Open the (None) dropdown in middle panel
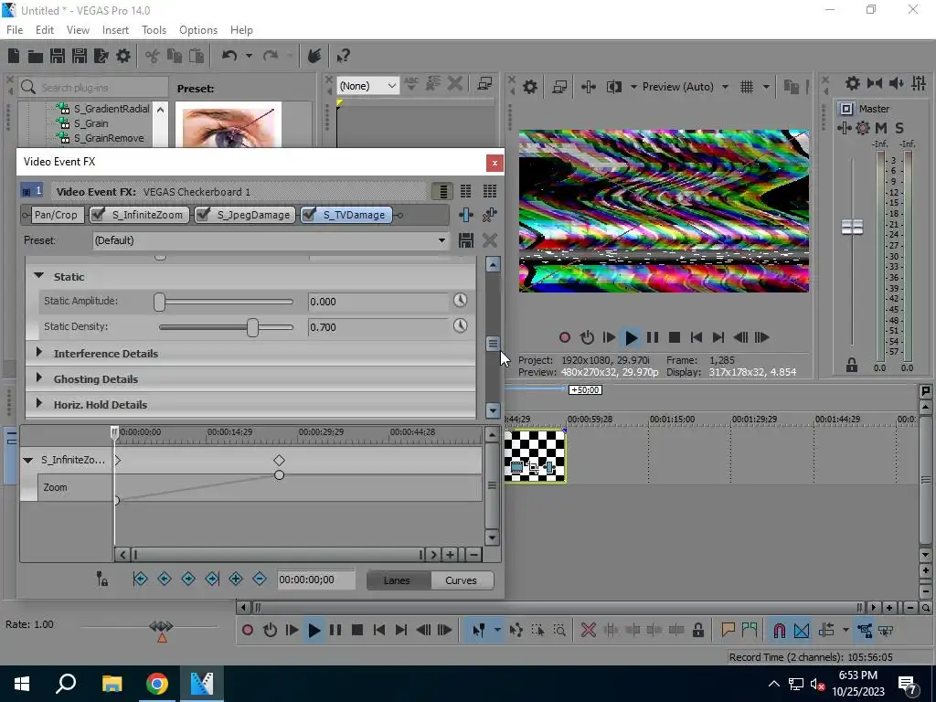The image size is (936, 702). click(x=367, y=86)
